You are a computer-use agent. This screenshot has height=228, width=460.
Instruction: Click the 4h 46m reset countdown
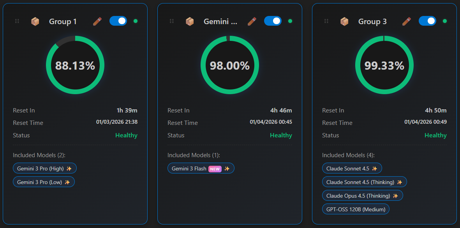pyautogui.click(x=281, y=110)
